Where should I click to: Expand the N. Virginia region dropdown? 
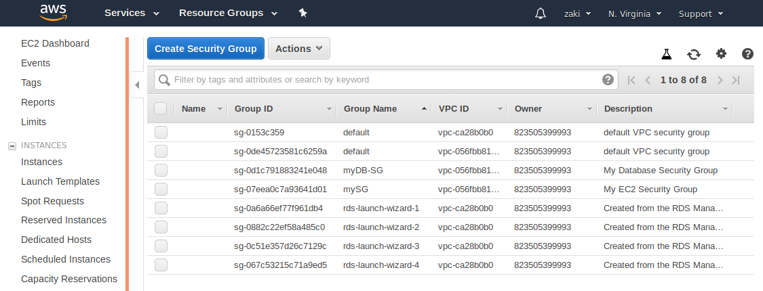click(x=634, y=14)
